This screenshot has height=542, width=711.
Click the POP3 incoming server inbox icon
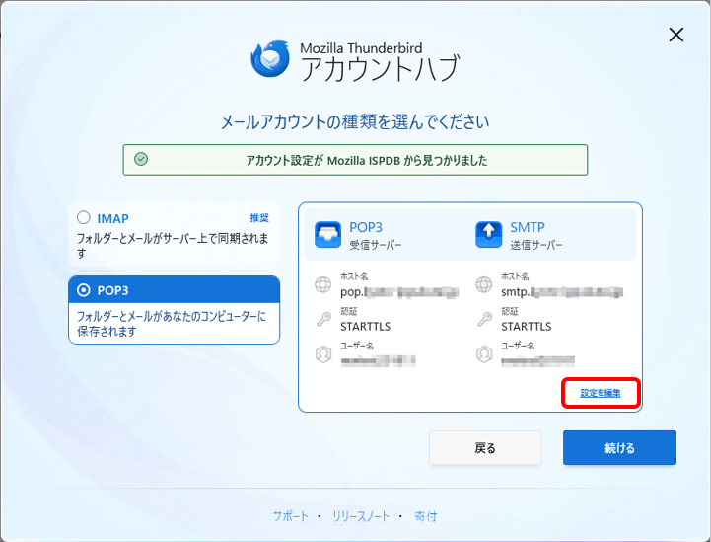pyautogui.click(x=327, y=235)
